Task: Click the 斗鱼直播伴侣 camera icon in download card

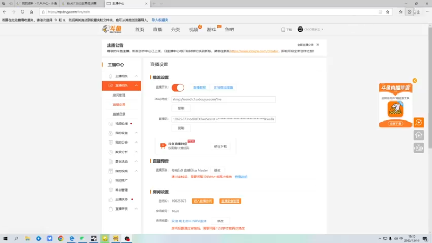Action: [163, 145]
